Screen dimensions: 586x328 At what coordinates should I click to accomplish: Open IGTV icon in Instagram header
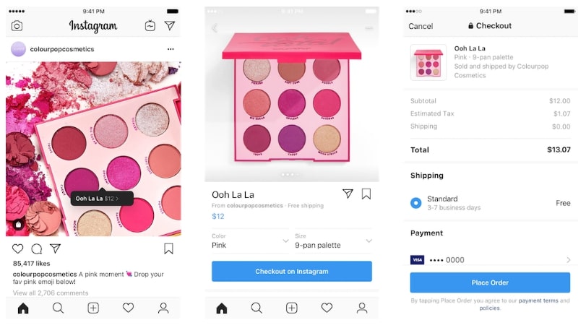pyautogui.click(x=150, y=25)
